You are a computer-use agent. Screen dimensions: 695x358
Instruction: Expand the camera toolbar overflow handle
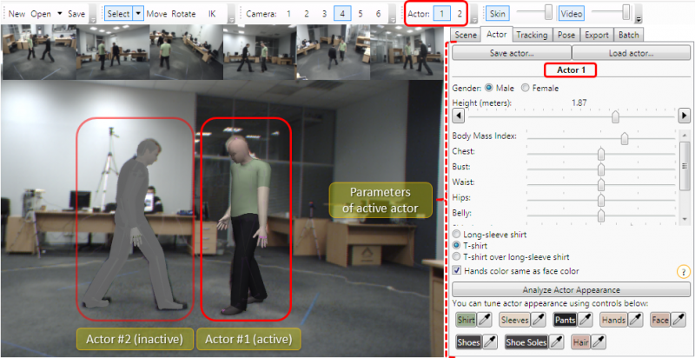coord(392,13)
